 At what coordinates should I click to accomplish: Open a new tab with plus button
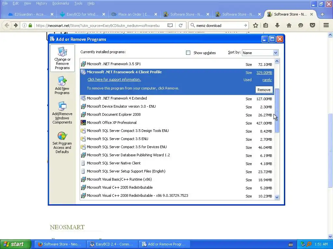pos(322,14)
